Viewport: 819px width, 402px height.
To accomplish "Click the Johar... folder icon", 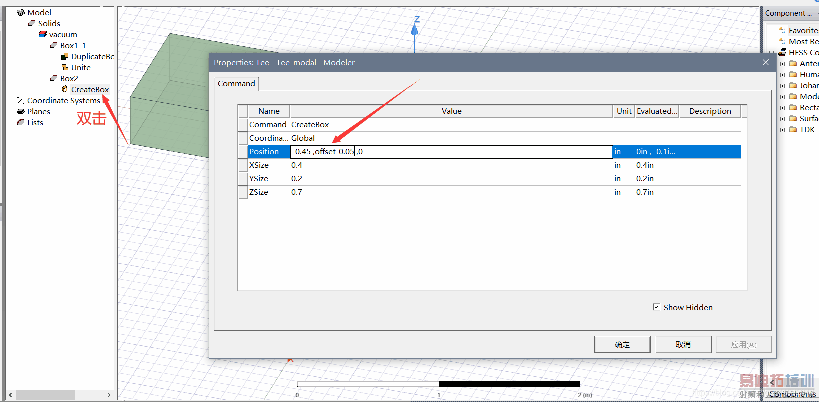I will tap(793, 85).
